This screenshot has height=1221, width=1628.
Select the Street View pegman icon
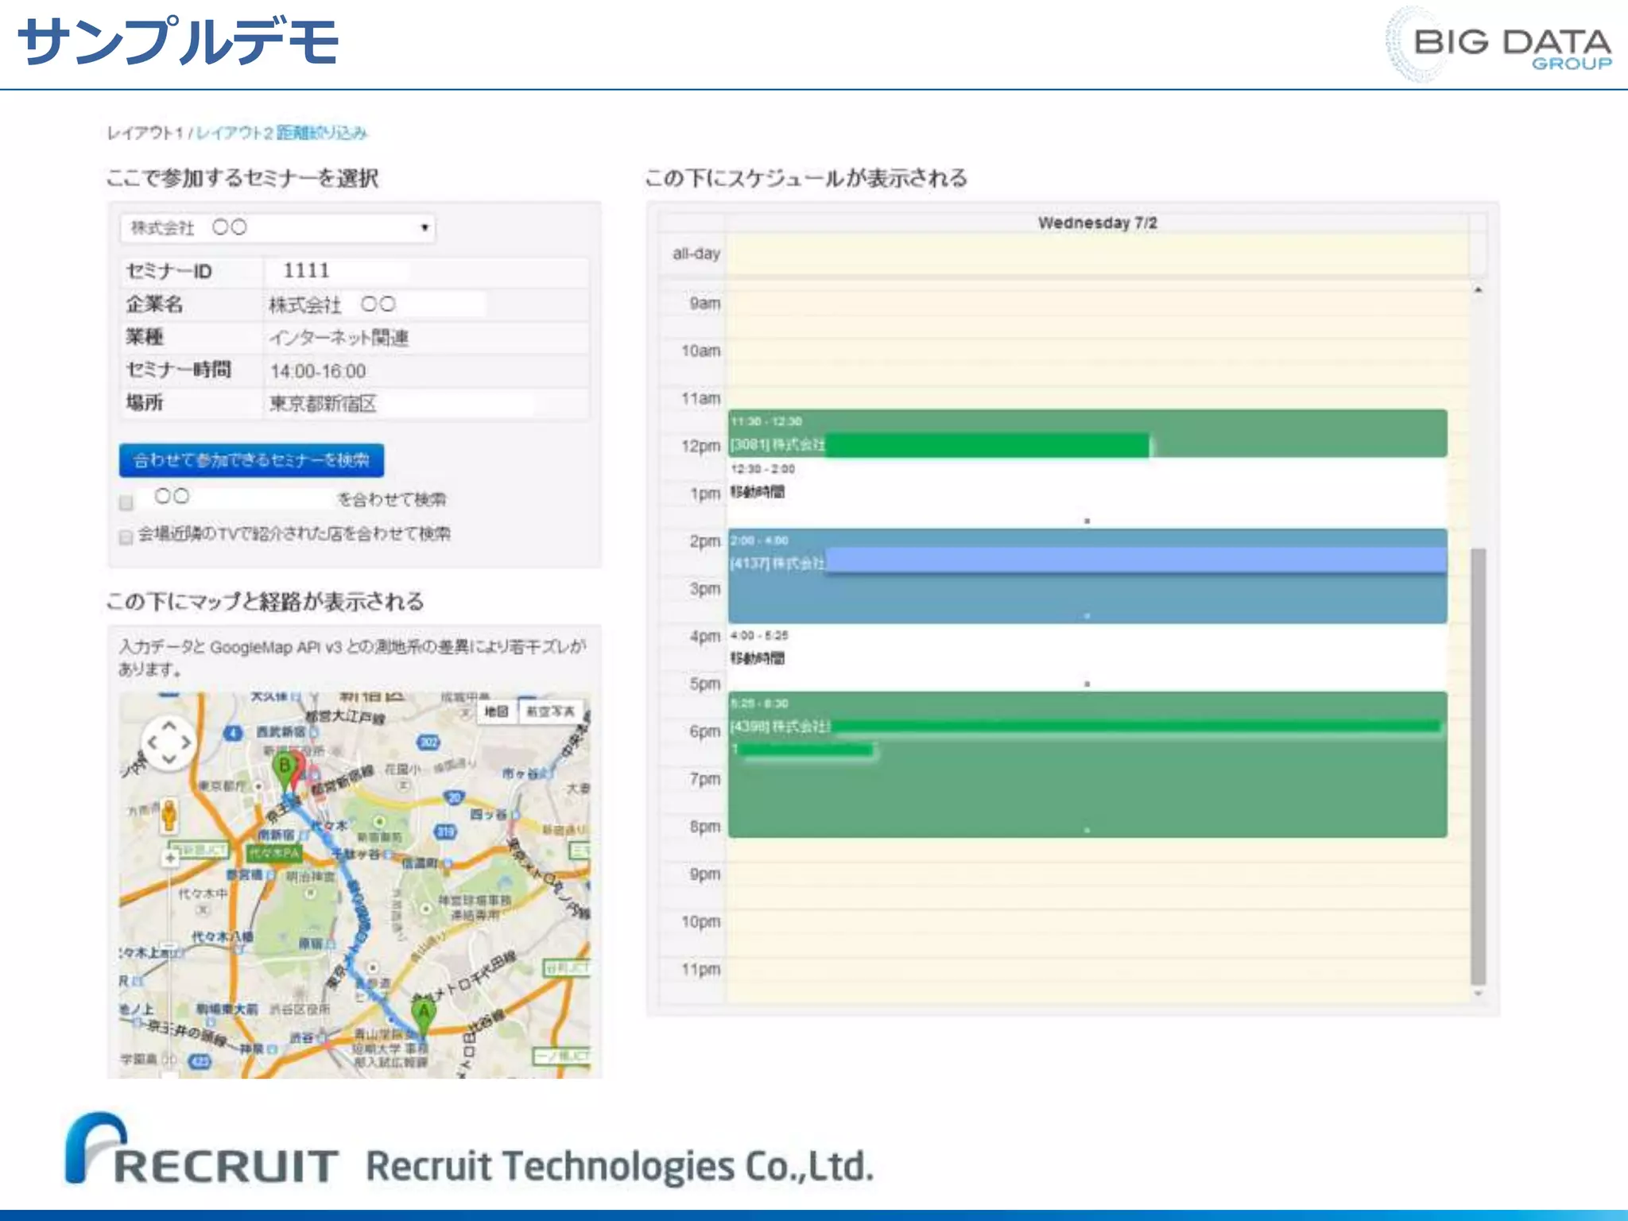169,816
